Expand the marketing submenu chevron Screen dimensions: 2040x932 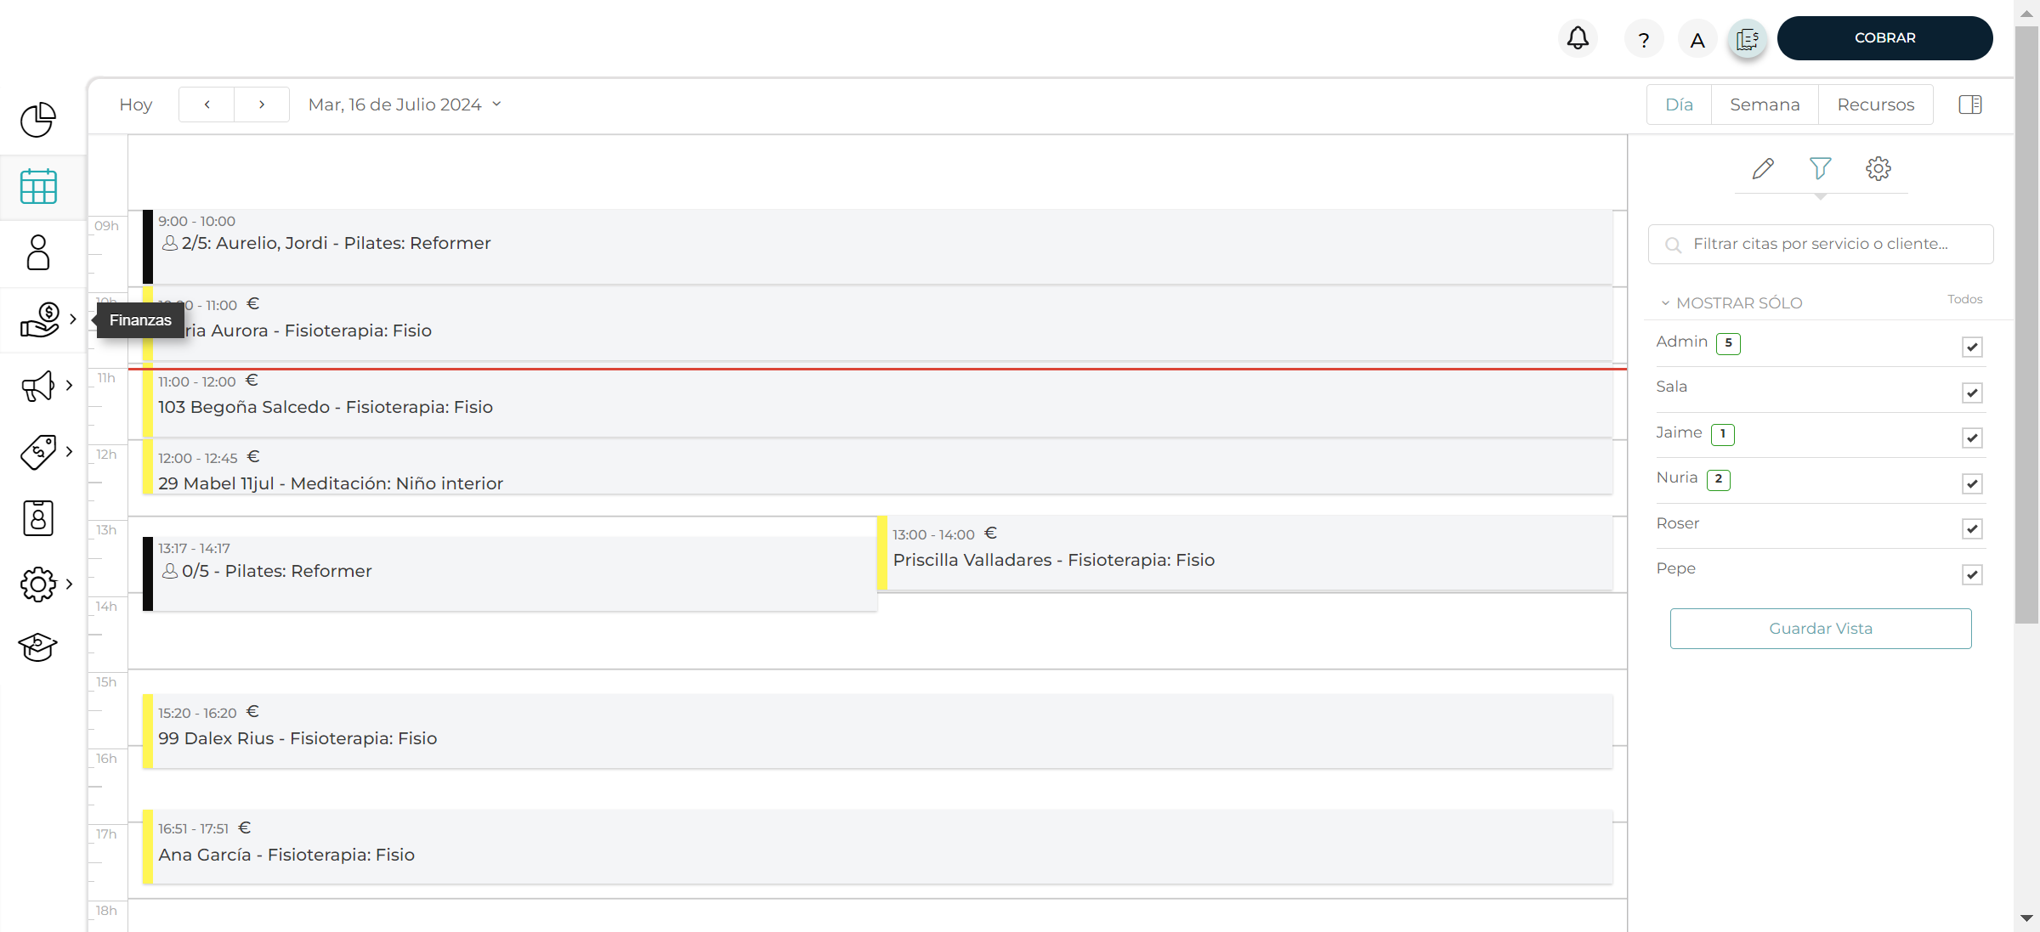[70, 386]
